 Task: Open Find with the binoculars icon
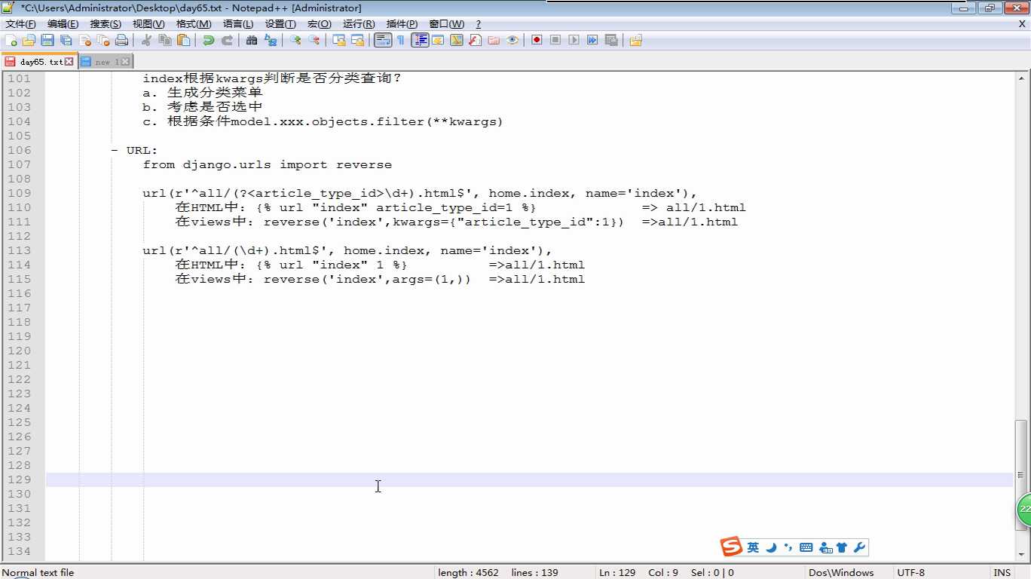coord(252,40)
